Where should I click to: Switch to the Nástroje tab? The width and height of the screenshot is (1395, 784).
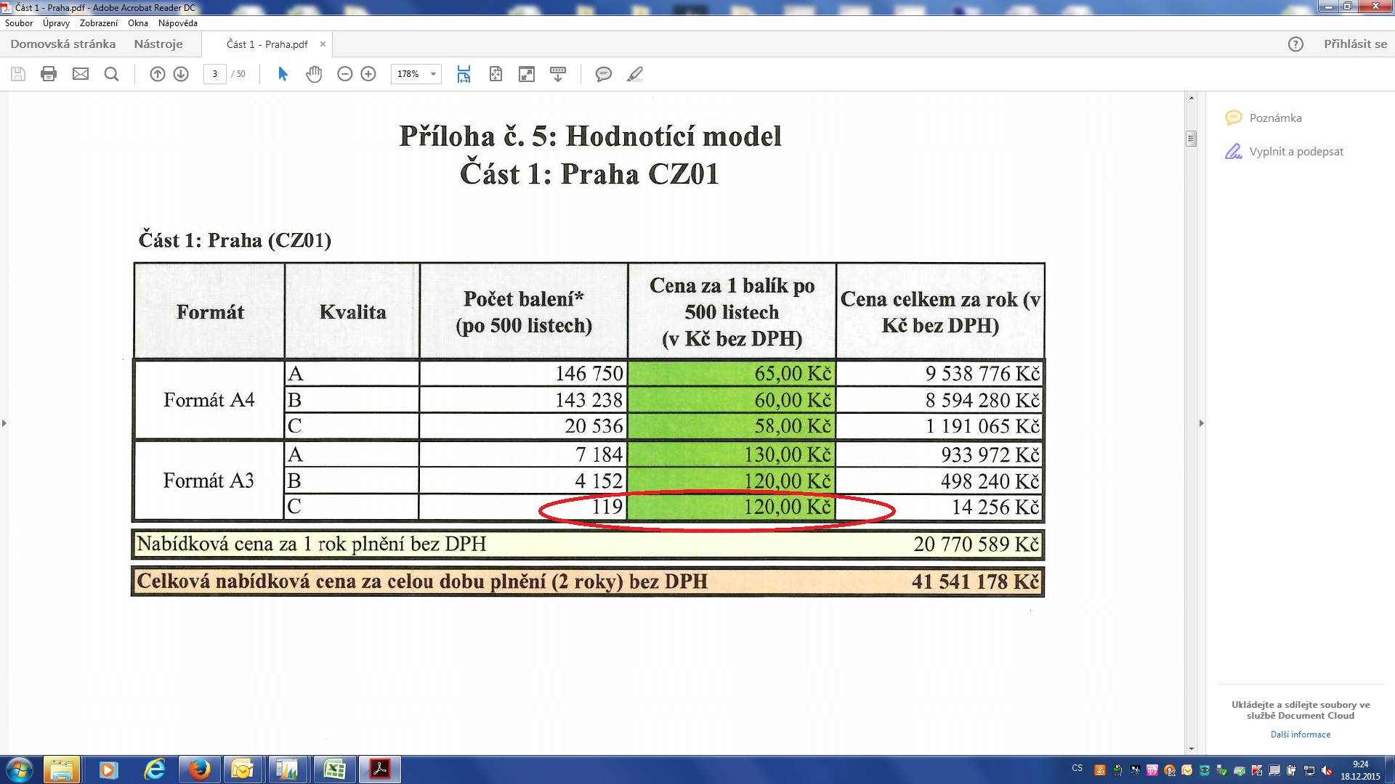158,44
